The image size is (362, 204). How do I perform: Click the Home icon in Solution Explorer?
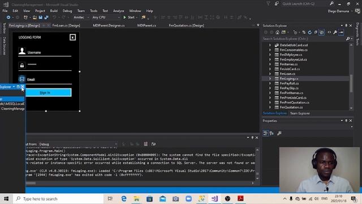(277, 32)
